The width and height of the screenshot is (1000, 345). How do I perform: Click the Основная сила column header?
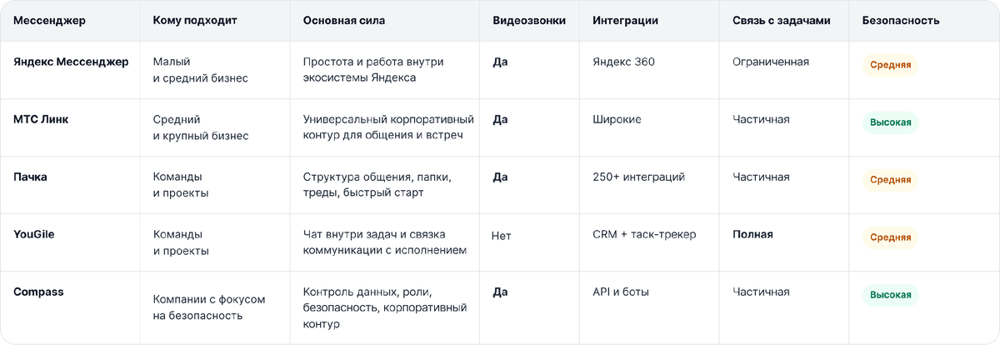pyautogui.click(x=344, y=21)
